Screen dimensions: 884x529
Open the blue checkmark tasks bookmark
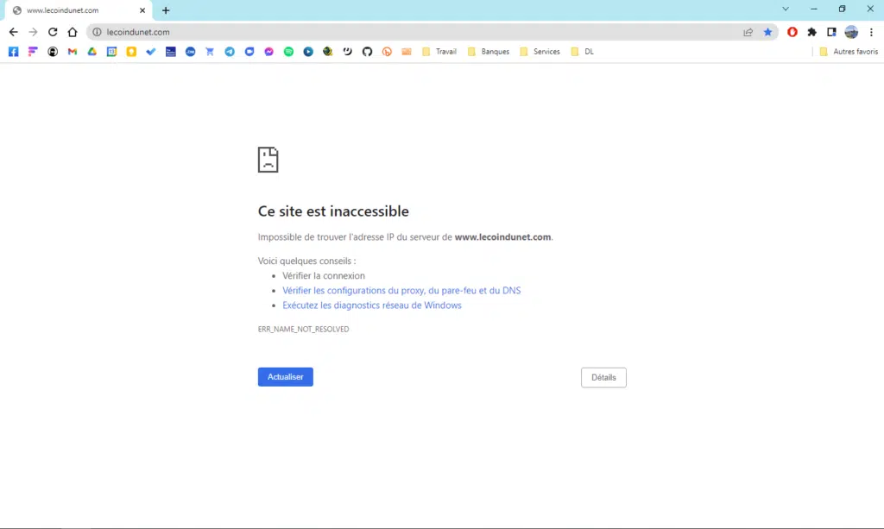point(150,51)
